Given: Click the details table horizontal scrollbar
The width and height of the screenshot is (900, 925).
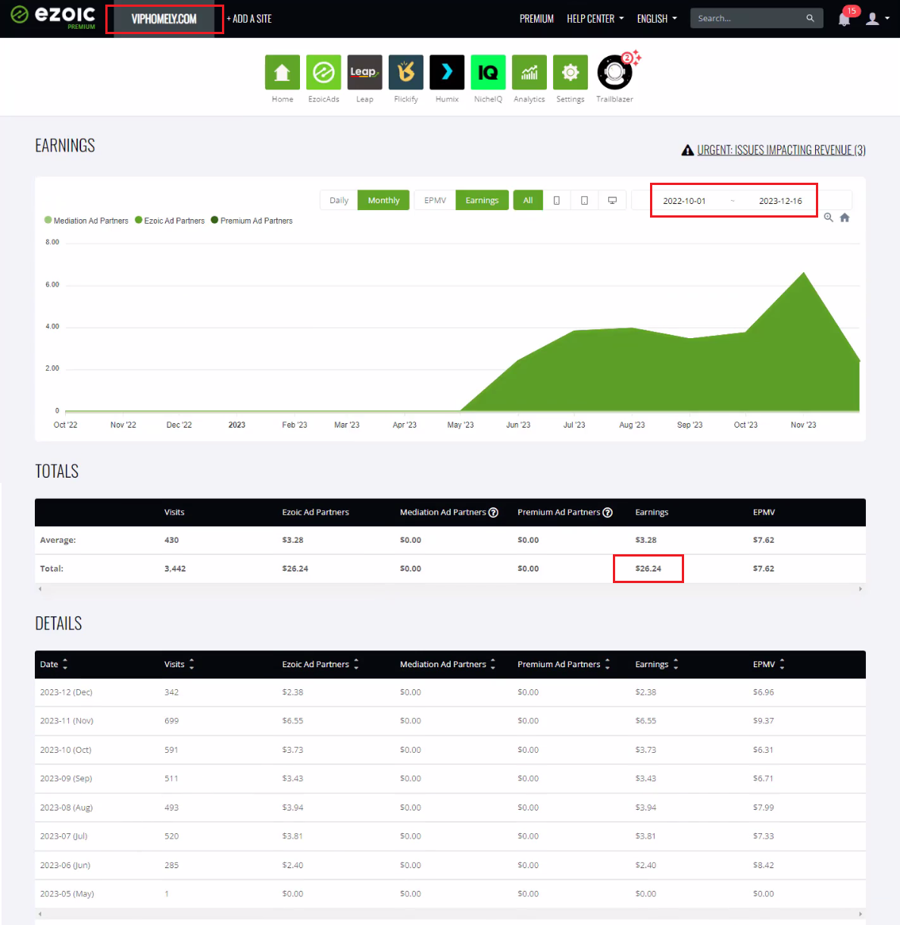Looking at the screenshot, I should [x=450, y=914].
